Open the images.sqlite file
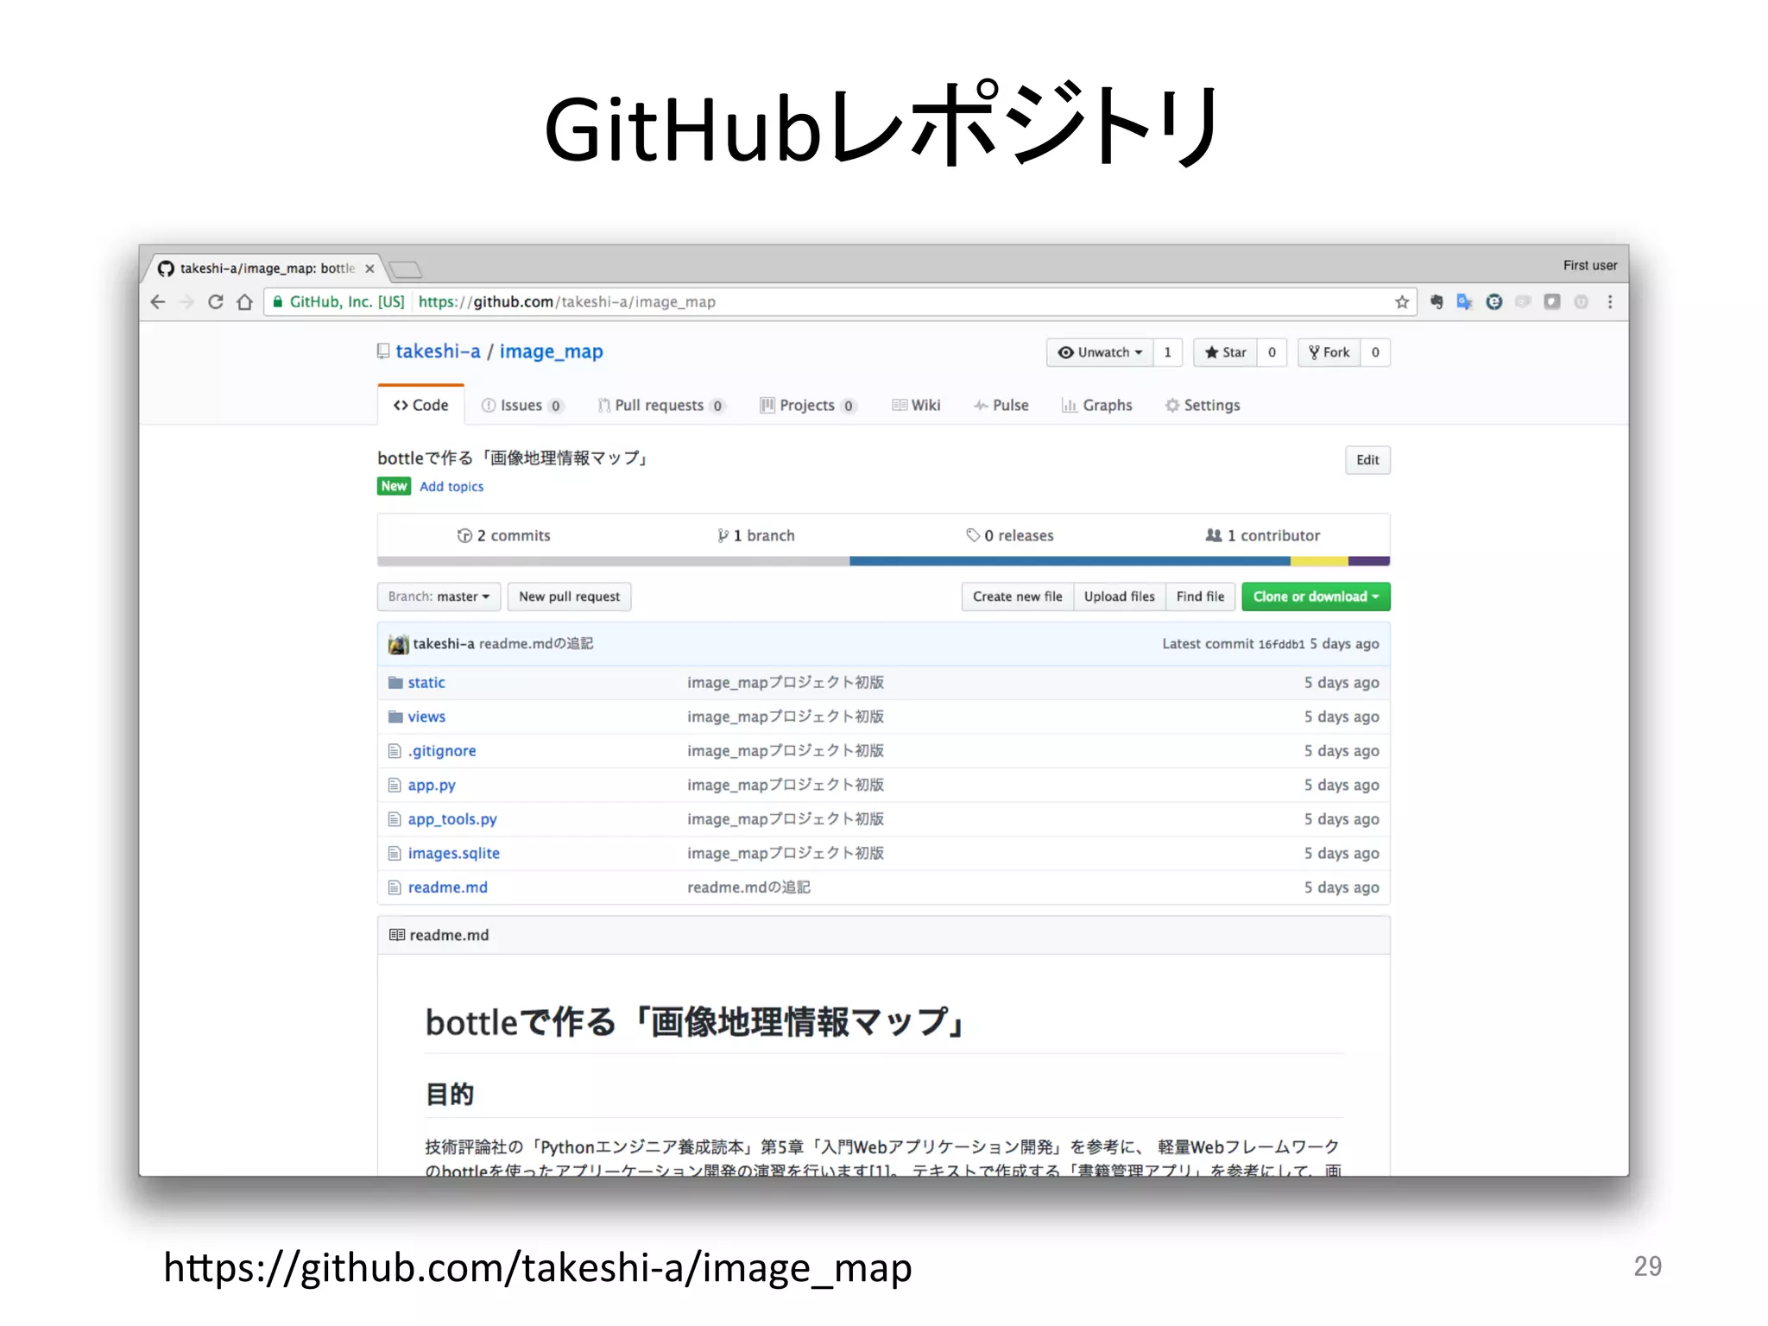This screenshot has height=1326, width=1768. (453, 854)
